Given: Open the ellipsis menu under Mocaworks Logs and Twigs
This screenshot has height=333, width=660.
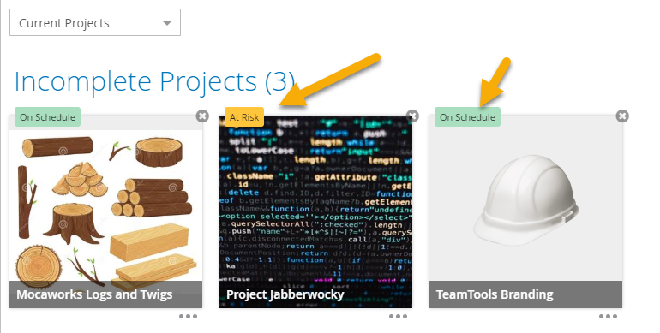Looking at the screenshot, I should 188,316.
